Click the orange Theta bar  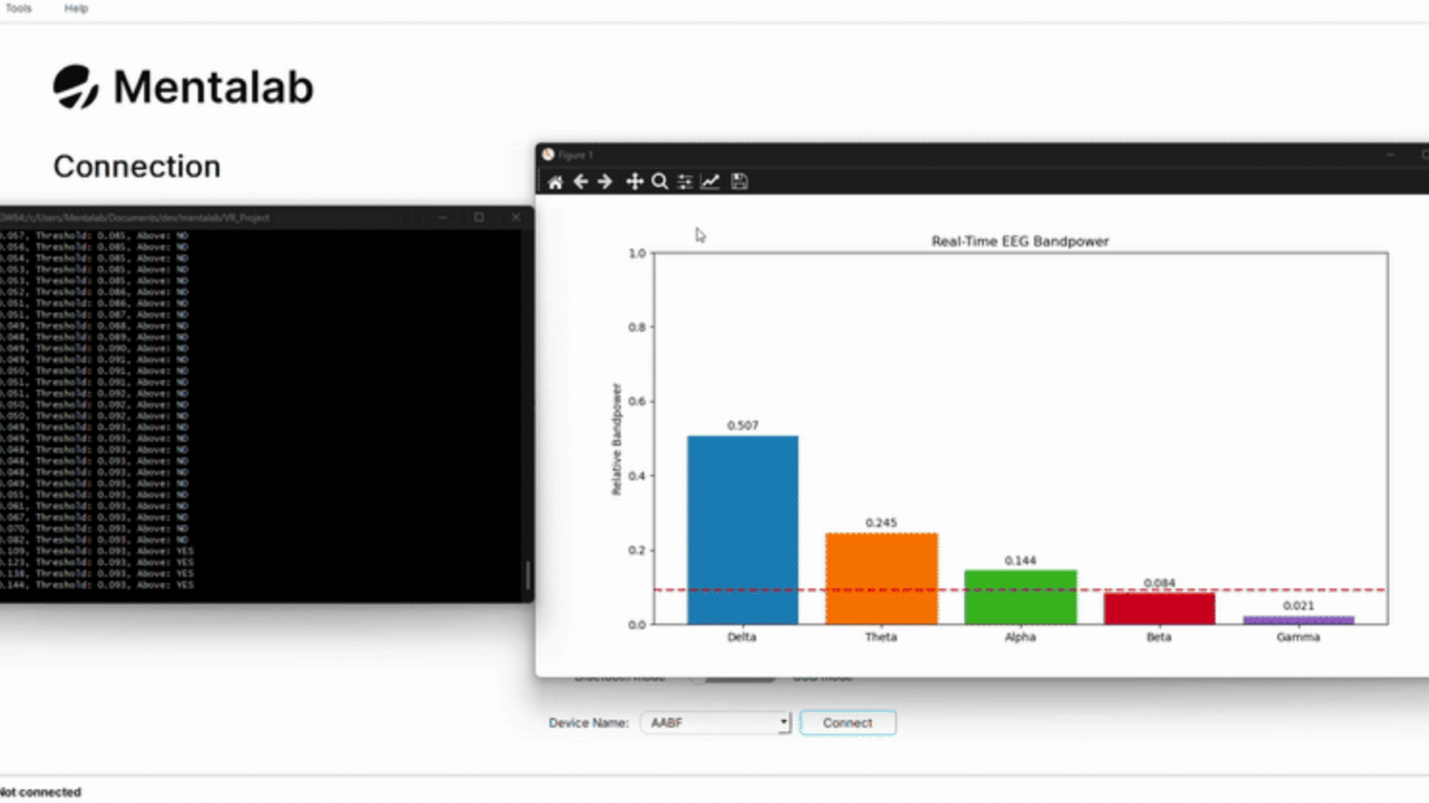881,578
